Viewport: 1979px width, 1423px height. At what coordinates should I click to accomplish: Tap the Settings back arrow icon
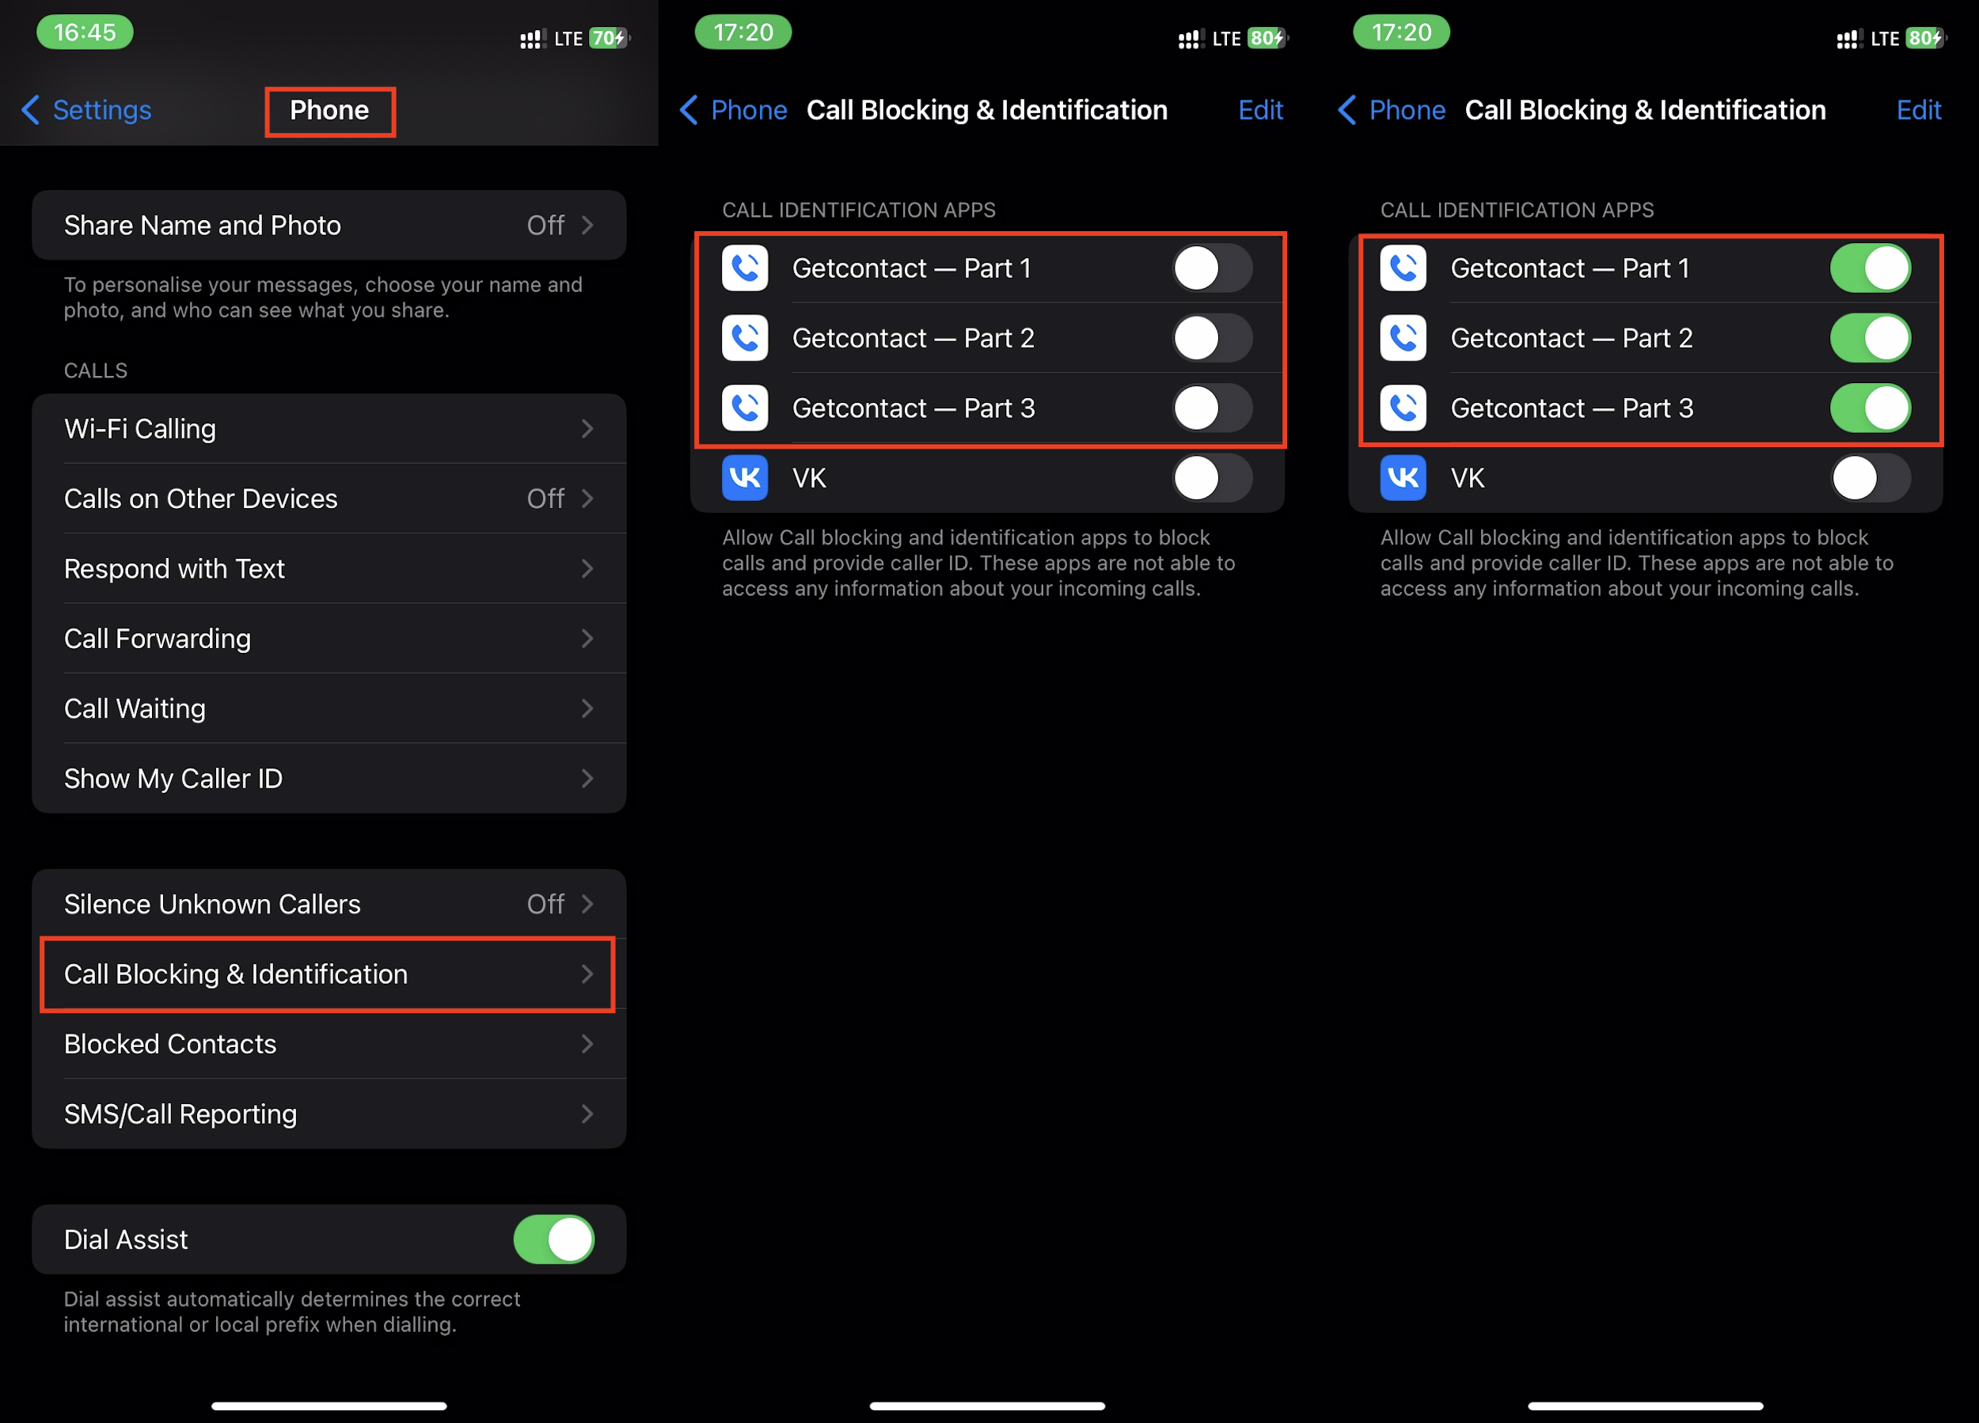[x=28, y=109]
